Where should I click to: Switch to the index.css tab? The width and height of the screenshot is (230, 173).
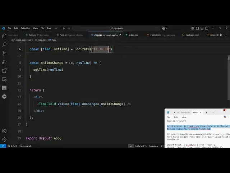132,35
